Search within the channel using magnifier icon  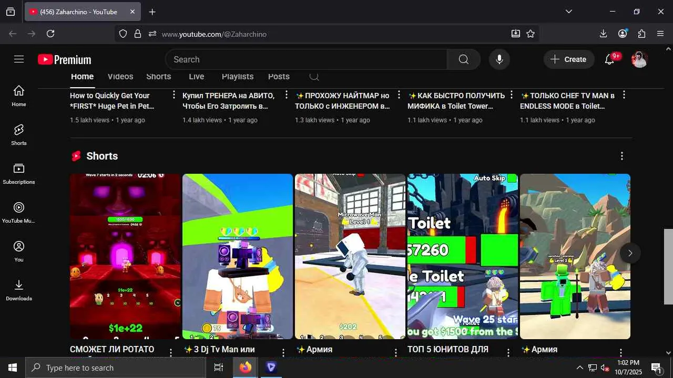tap(314, 77)
